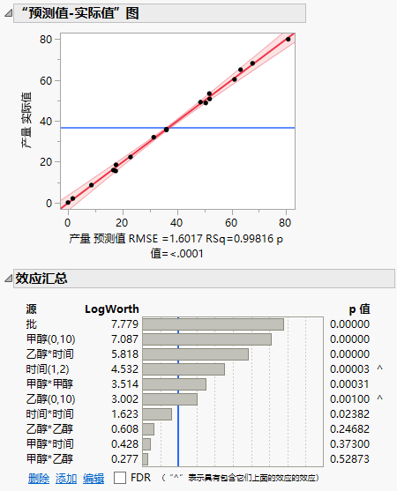
Task: Click the LogWorth column header
Action: 112,309
